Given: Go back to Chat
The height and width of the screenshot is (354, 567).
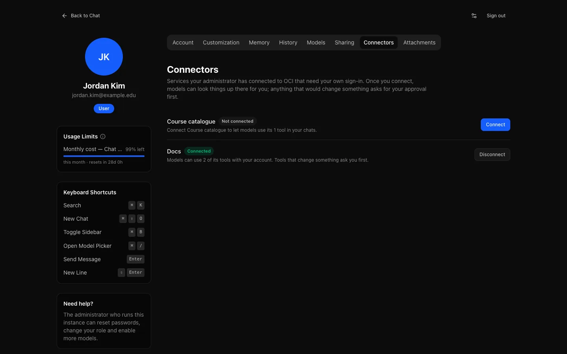Looking at the screenshot, I should [81, 16].
